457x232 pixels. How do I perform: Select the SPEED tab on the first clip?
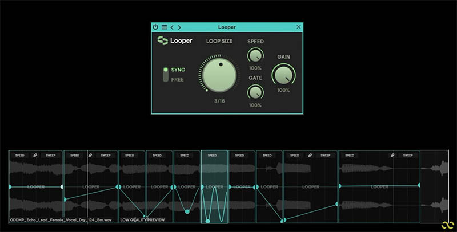(20, 156)
